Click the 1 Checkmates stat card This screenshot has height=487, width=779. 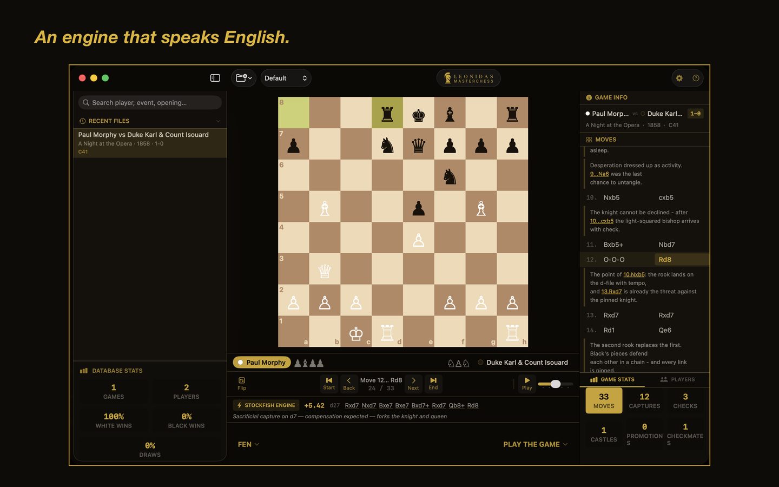[685, 434]
